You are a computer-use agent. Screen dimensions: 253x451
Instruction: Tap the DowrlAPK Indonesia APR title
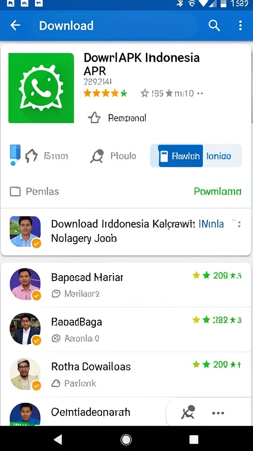coord(141,64)
